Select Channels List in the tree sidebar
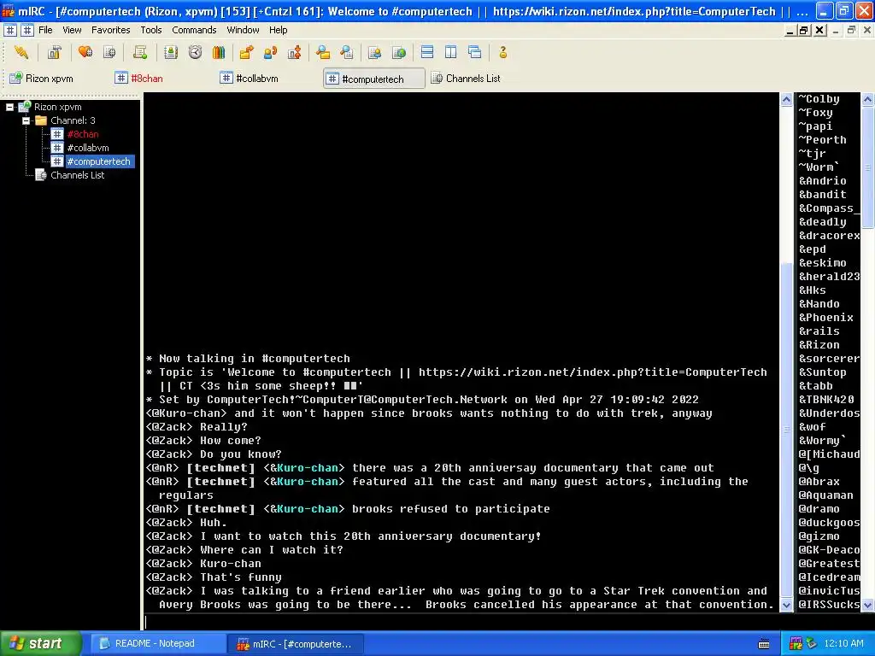Screen dimensions: 875x656 click(77, 175)
